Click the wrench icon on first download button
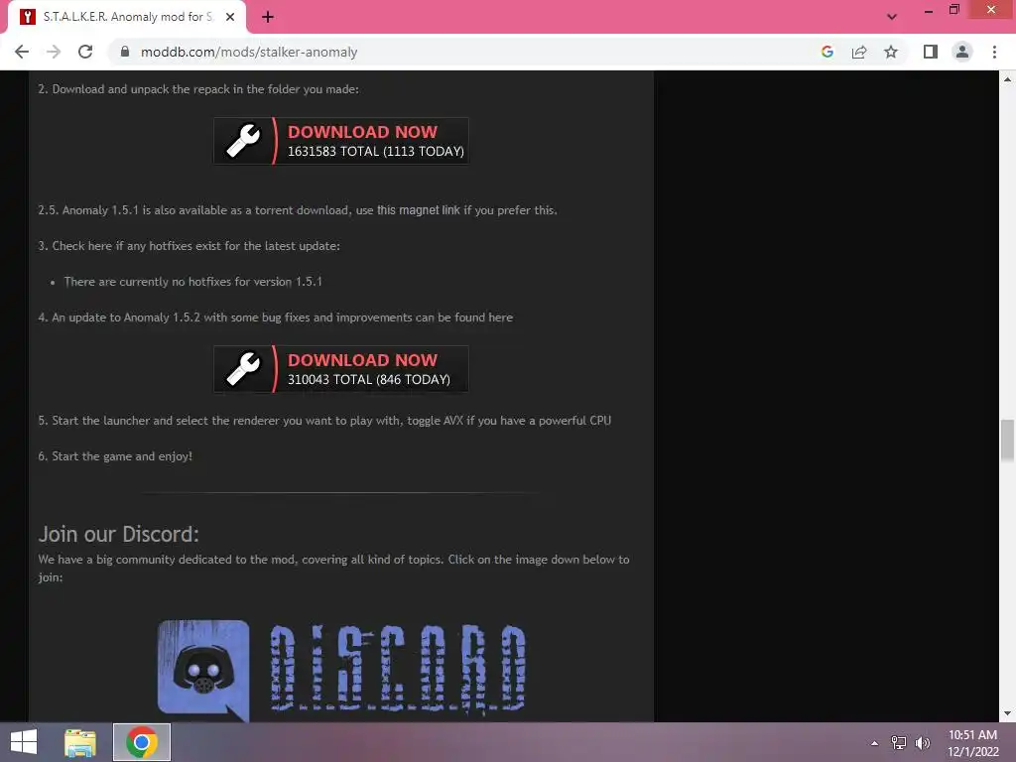This screenshot has height=762, width=1016. point(243,141)
